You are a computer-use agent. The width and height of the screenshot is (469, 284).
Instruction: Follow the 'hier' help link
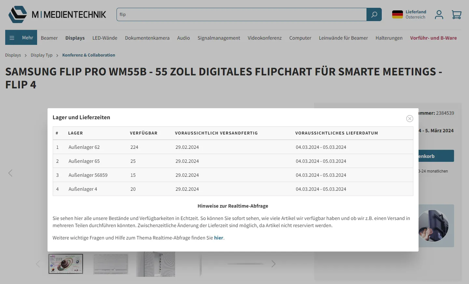coord(218,238)
